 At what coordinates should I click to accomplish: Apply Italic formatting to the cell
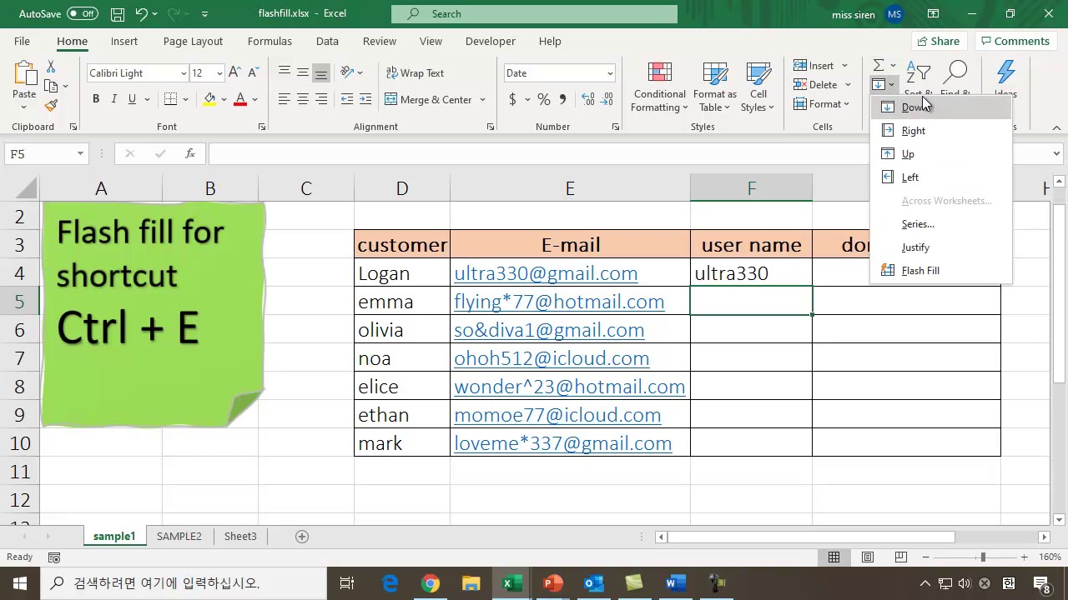click(114, 99)
